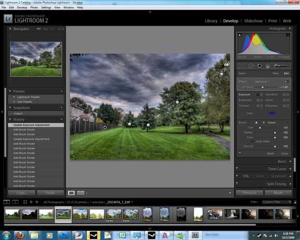Screen dimensions: 300x240
Task: Click the Exposure minus icon
Action: tap(258, 94)
